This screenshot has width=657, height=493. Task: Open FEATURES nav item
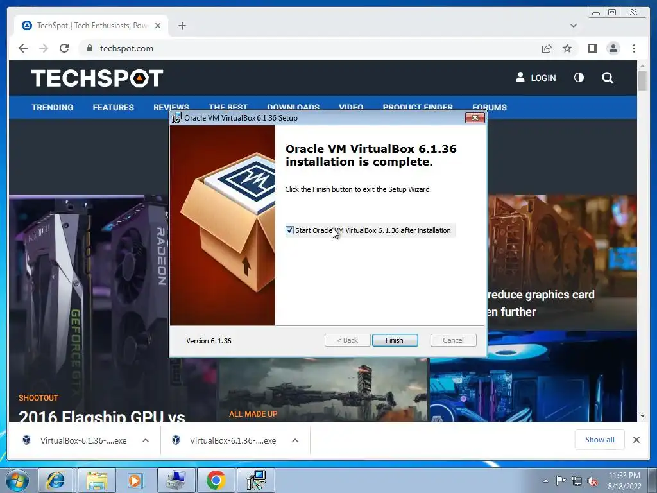tap(113, 107)
